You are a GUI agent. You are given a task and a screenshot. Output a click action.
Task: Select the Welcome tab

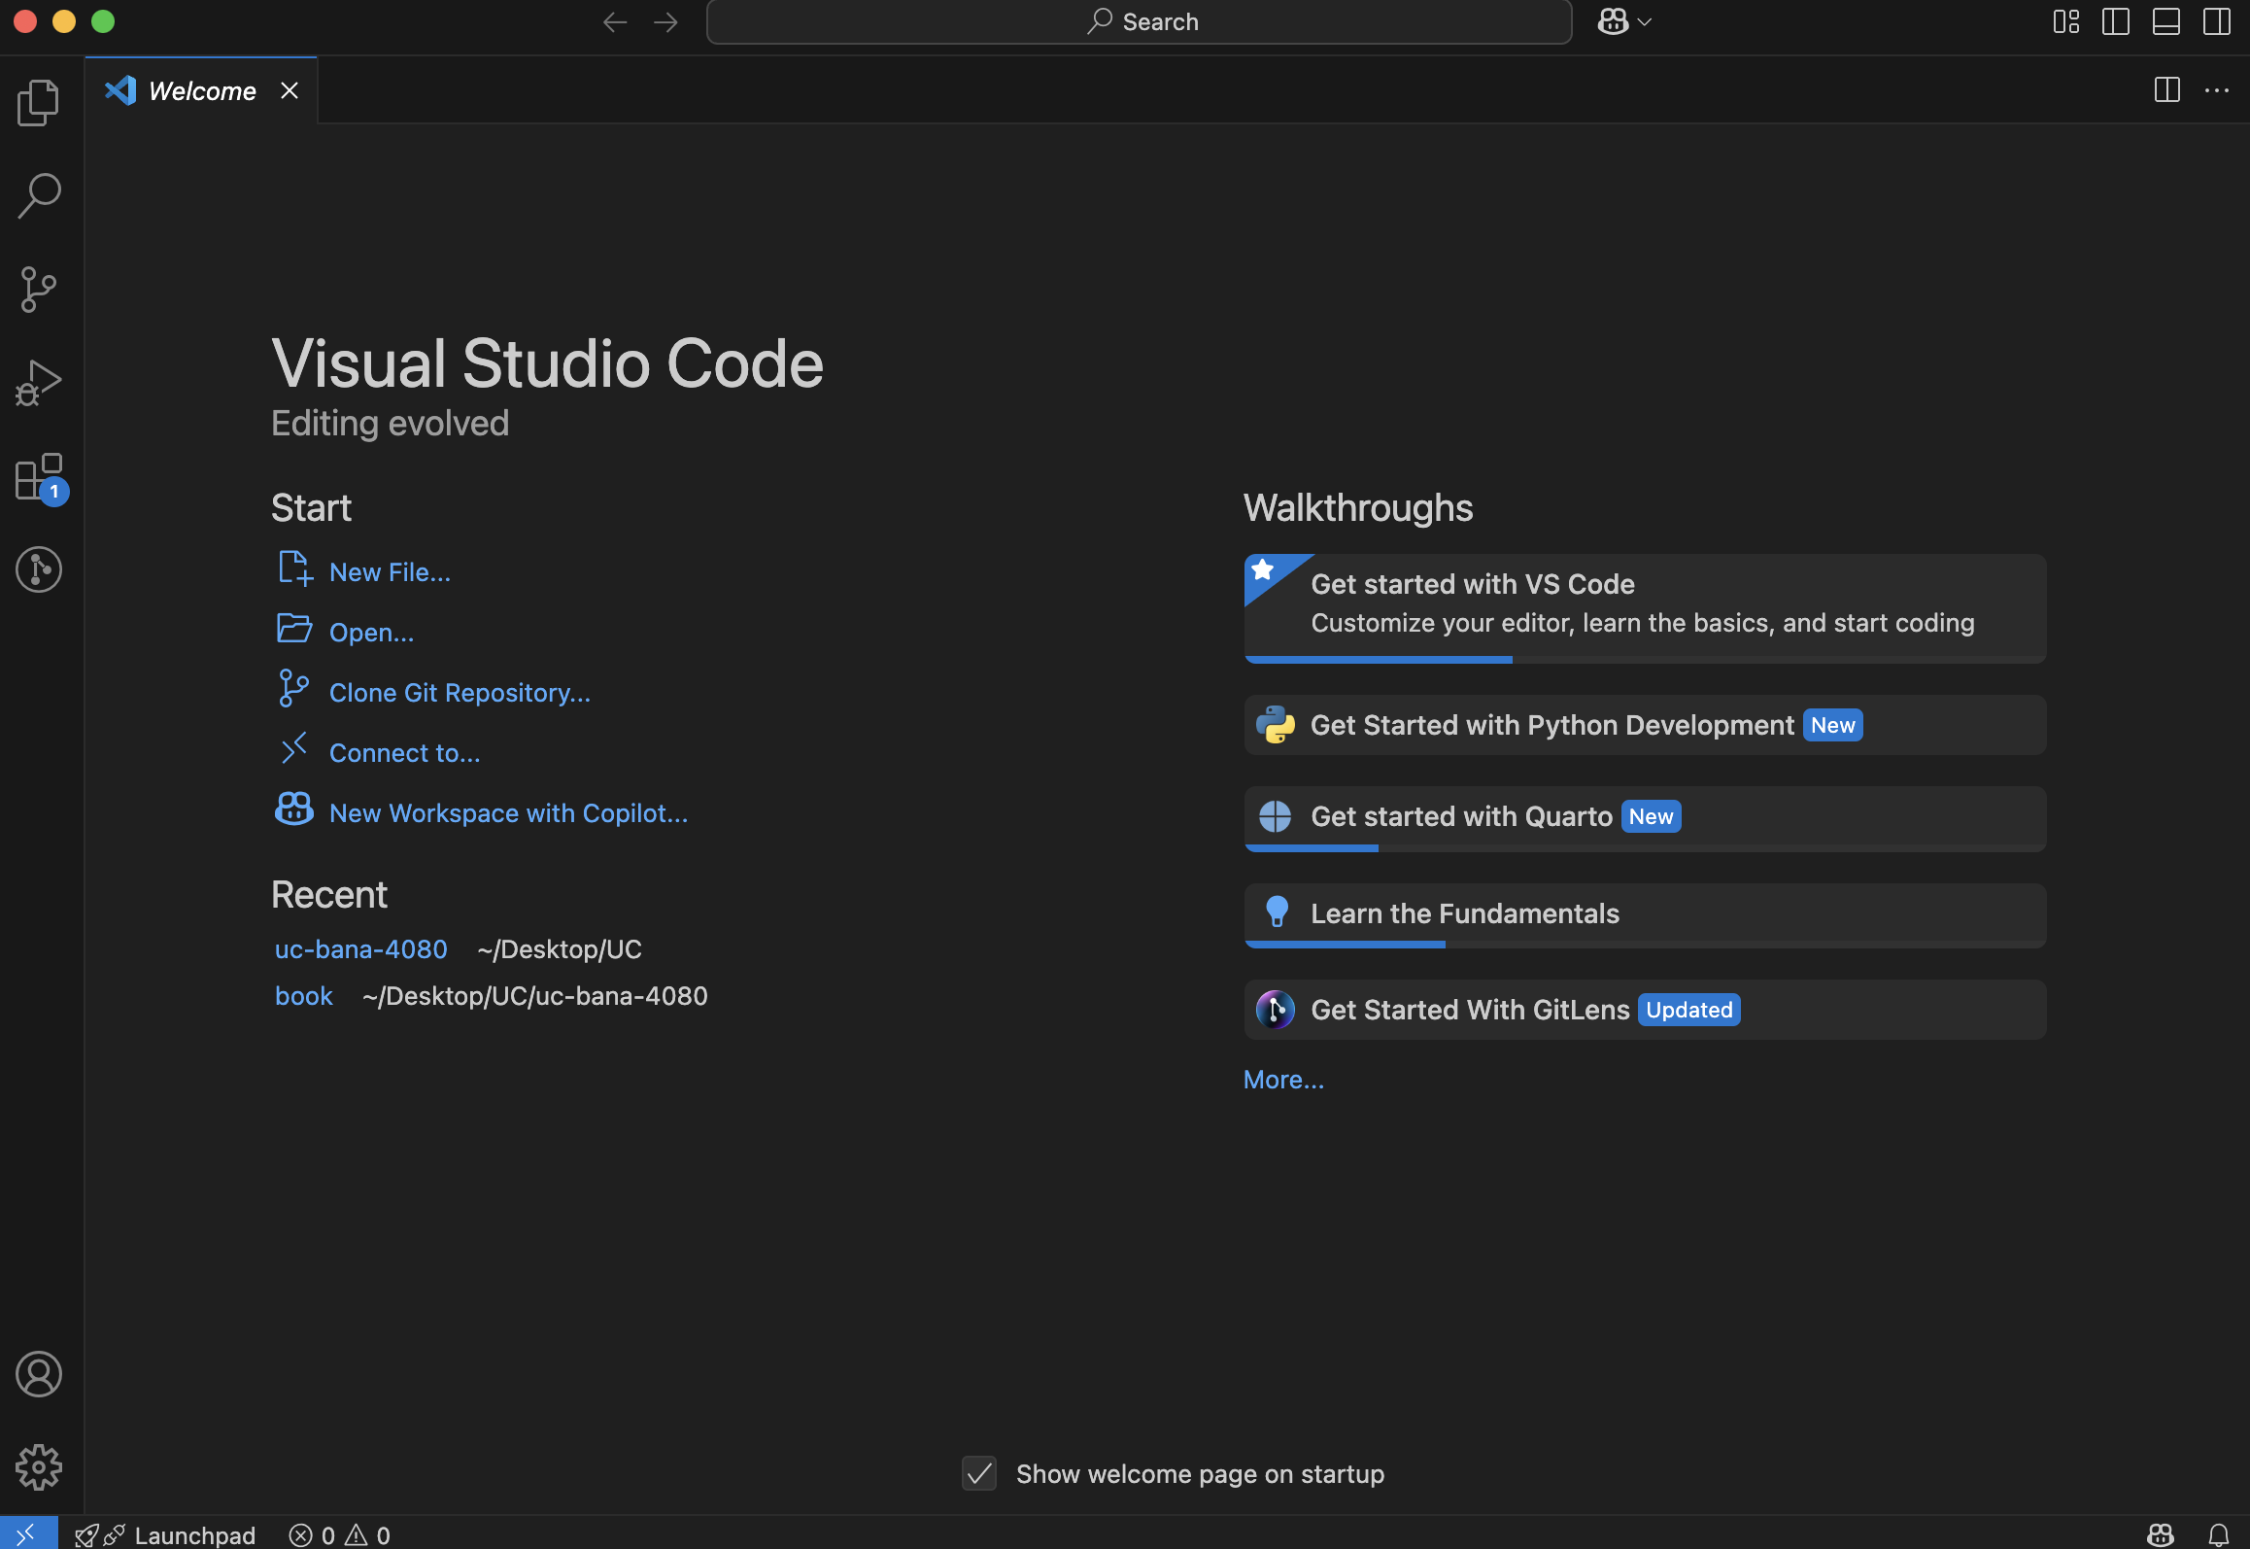pyautogui.click(x=201, y=90)
